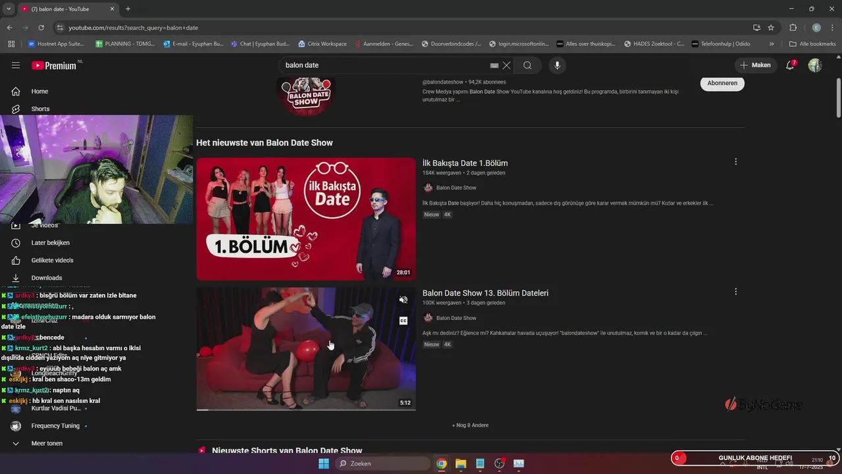
Task: Play the 13. Bölüm Dateleri preview thumbnail
Action: click(306, 349)
